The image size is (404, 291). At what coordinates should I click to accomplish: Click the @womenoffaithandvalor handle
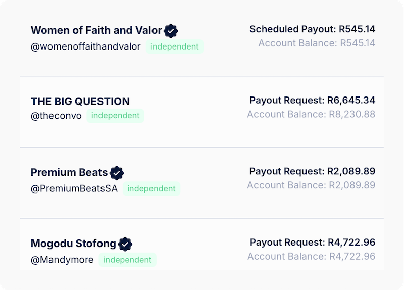pyautogui.click(x=85, y=46)
